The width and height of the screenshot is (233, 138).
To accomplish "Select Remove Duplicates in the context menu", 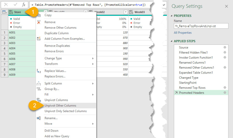I will click(57, 46).
